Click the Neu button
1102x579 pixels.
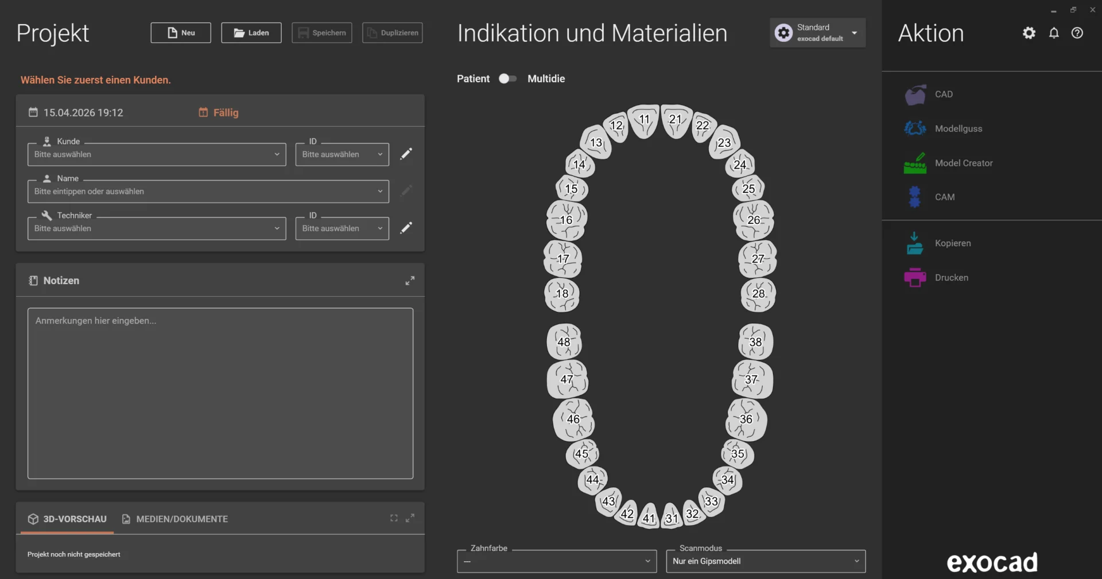pos(181,33)
